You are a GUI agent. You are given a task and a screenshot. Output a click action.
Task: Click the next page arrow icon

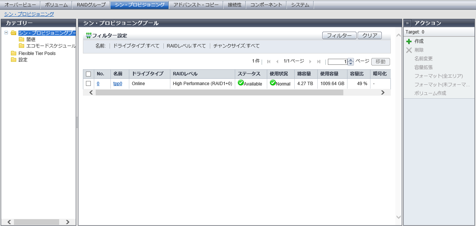click(310, 61)
